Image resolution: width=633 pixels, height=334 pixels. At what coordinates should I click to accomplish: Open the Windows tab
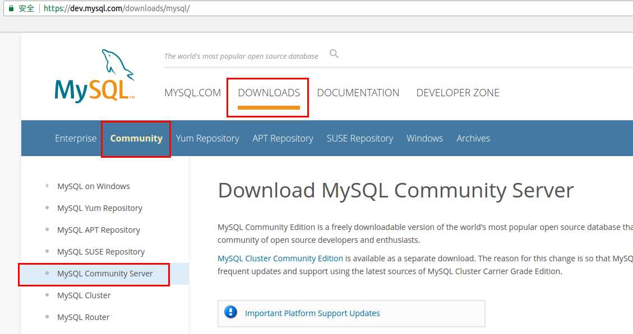pyautogui.click(x=424, y=138)
